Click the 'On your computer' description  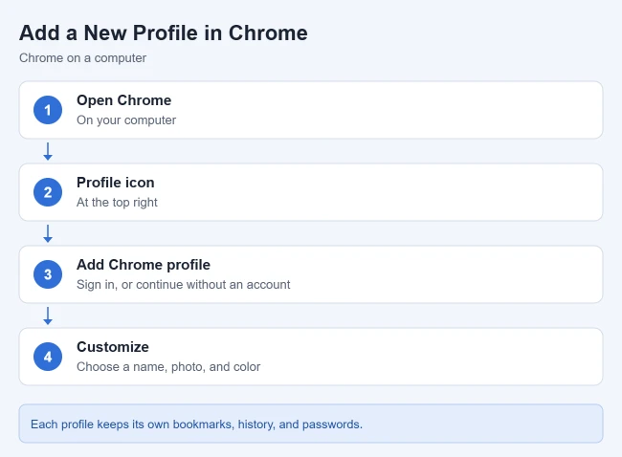pos(126,120)
